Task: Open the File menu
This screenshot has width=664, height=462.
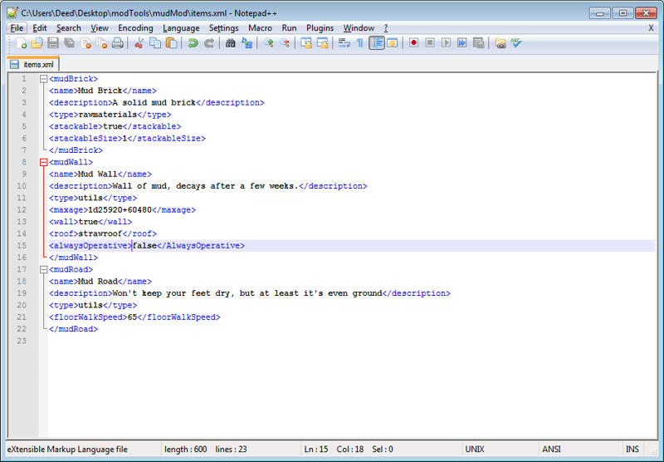Action: (x=17, y=28)
